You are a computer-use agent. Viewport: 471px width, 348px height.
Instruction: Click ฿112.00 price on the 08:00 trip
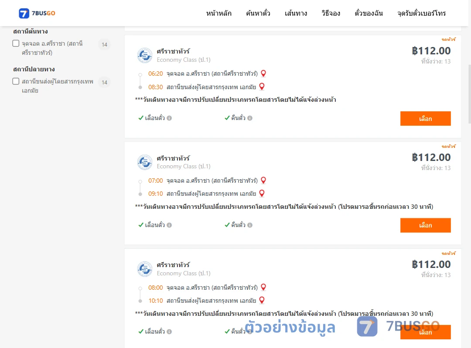[x=431, y=264]
